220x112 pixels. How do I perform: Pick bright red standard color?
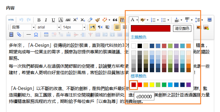tap(140, 85)
